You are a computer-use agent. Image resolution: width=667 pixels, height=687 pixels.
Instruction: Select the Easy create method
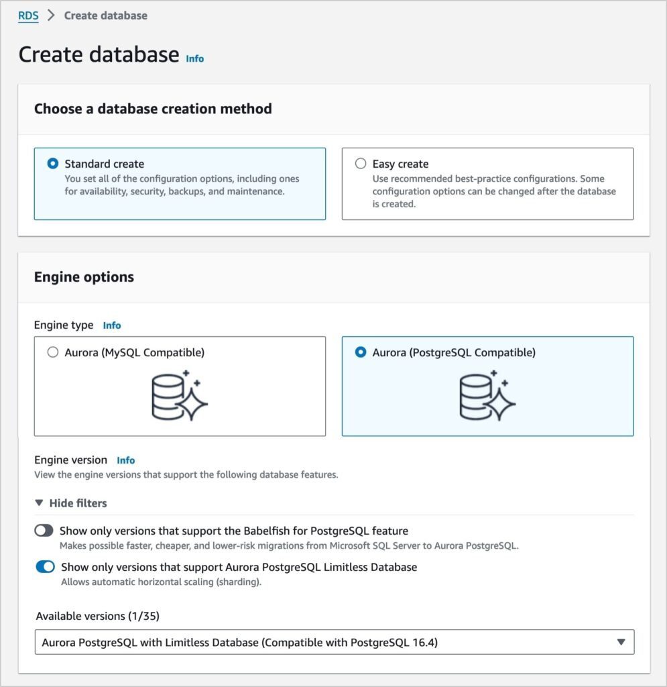click(487, 182)
